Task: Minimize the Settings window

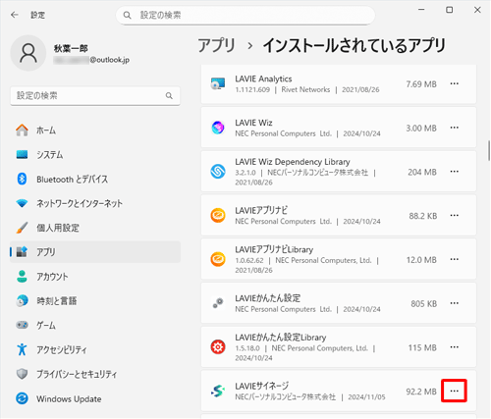Action: tap(421, 10)
